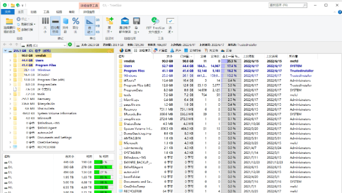Click the forward navigation arrow

click(11, 44)
